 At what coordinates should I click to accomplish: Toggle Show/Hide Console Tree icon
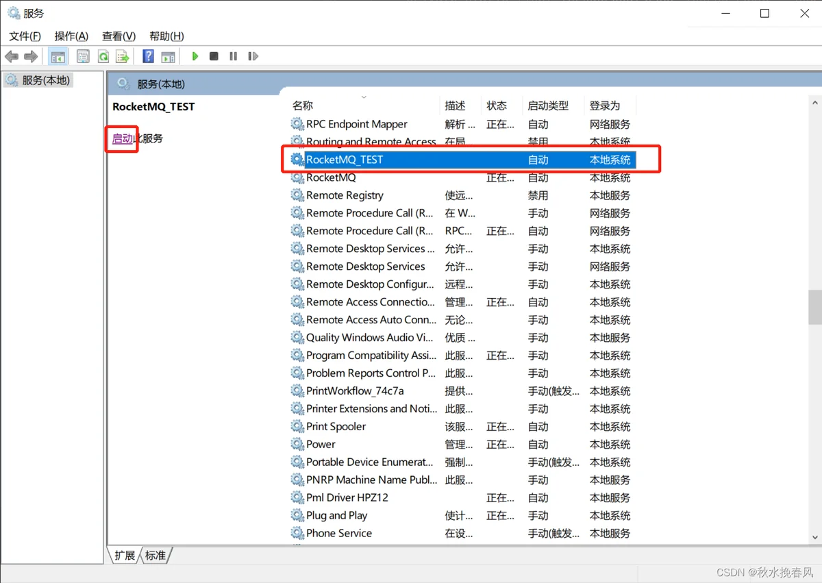58,56
